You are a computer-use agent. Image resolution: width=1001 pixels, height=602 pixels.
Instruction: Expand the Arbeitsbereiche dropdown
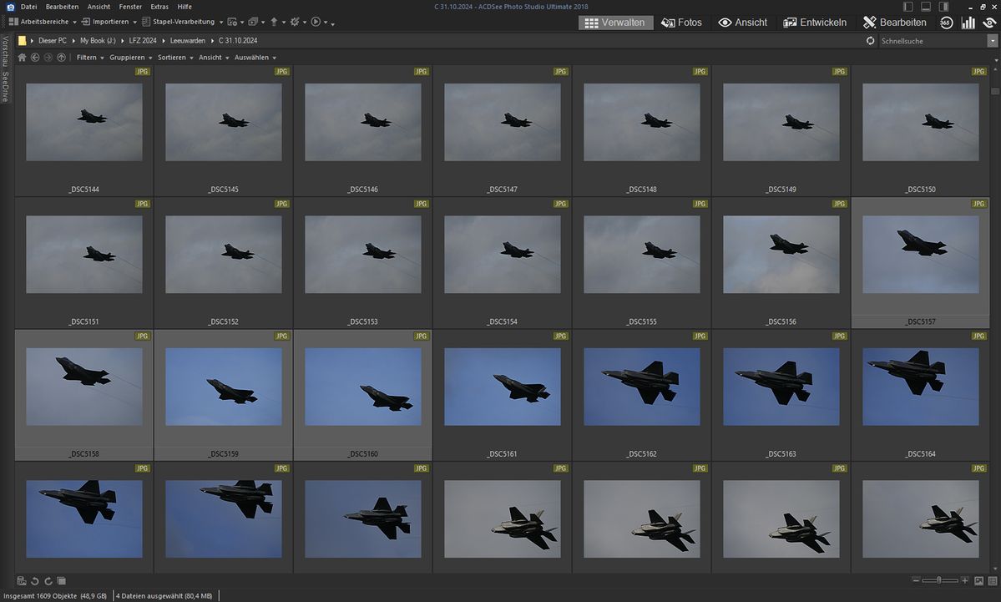43,22
